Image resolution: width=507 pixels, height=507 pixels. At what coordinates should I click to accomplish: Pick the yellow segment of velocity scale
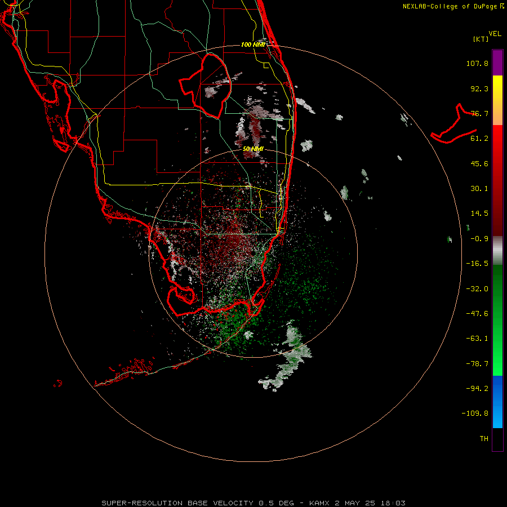(497, 100)
